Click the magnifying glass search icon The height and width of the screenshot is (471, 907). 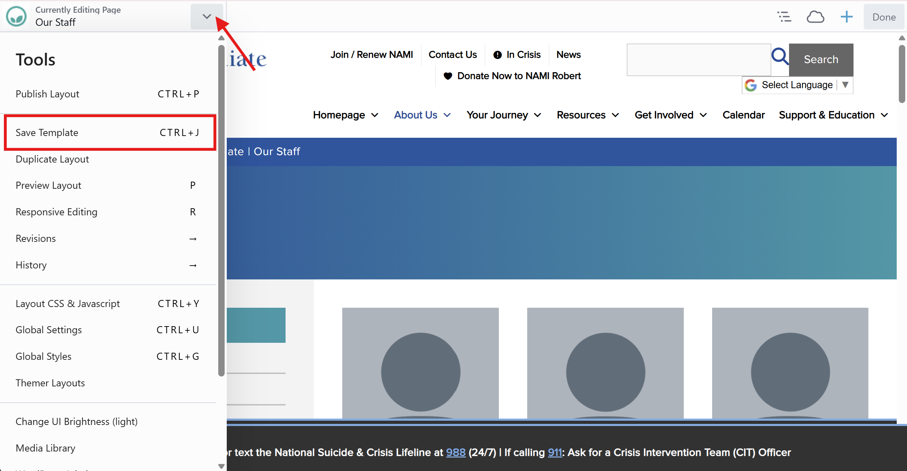click(780, 56)
